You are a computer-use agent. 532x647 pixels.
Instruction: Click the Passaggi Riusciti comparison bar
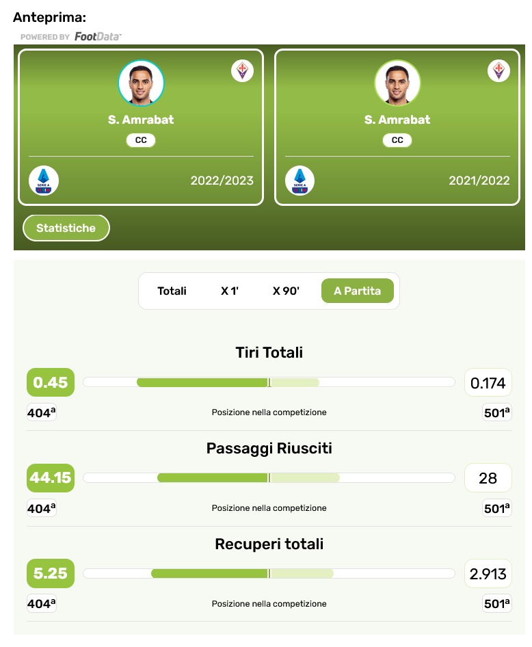pyautogui.click(x=269, y=477)
